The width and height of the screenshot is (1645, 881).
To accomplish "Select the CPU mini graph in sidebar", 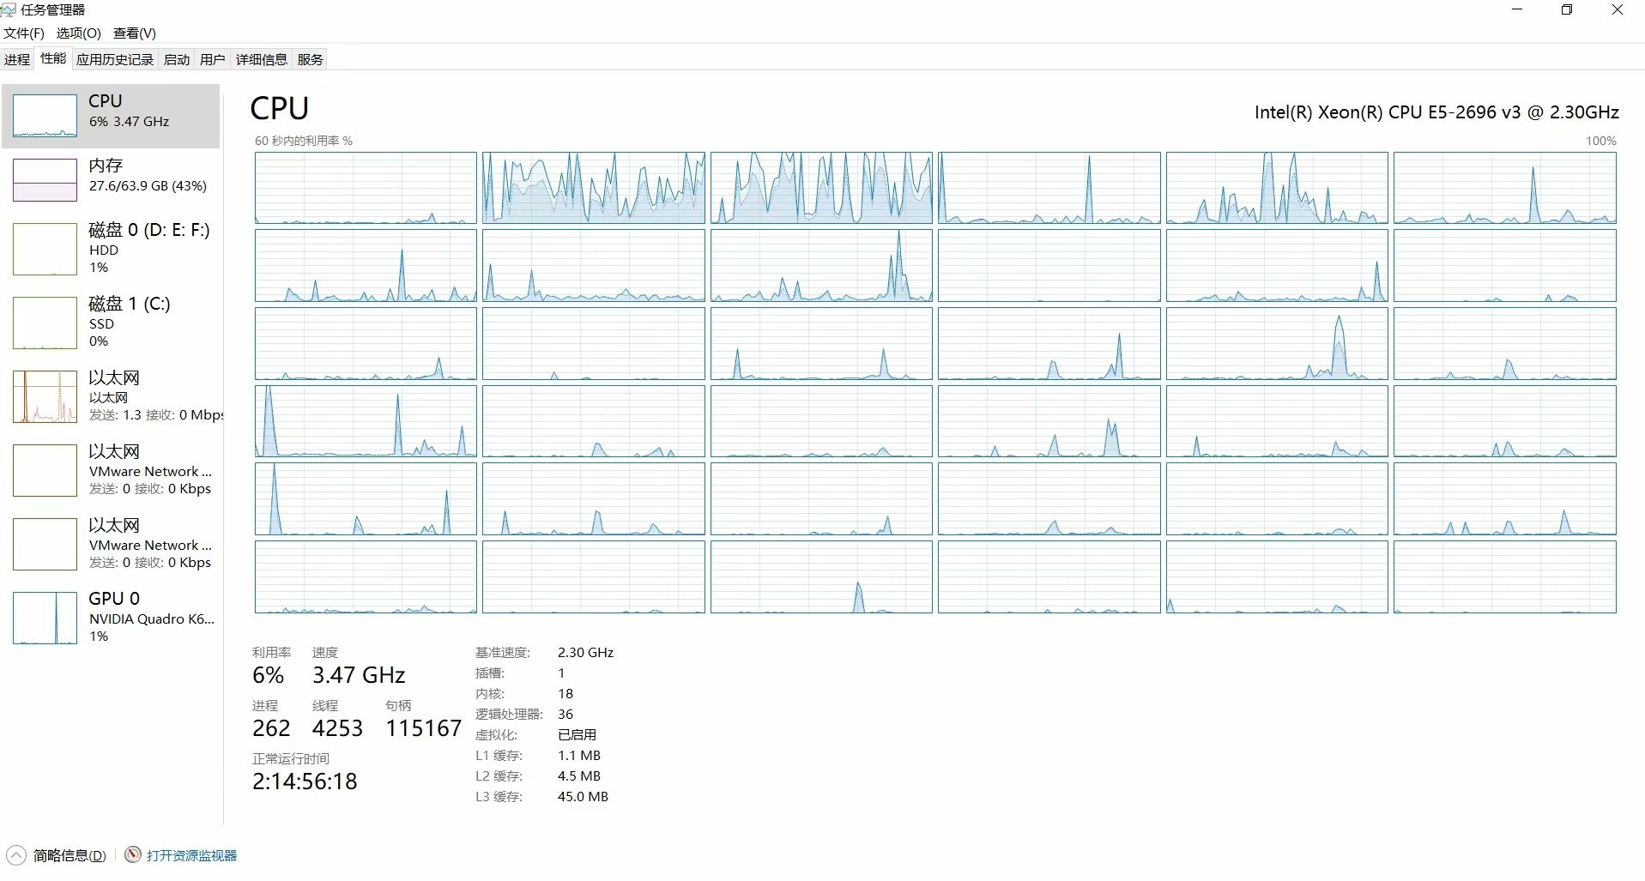I will 45,116.
